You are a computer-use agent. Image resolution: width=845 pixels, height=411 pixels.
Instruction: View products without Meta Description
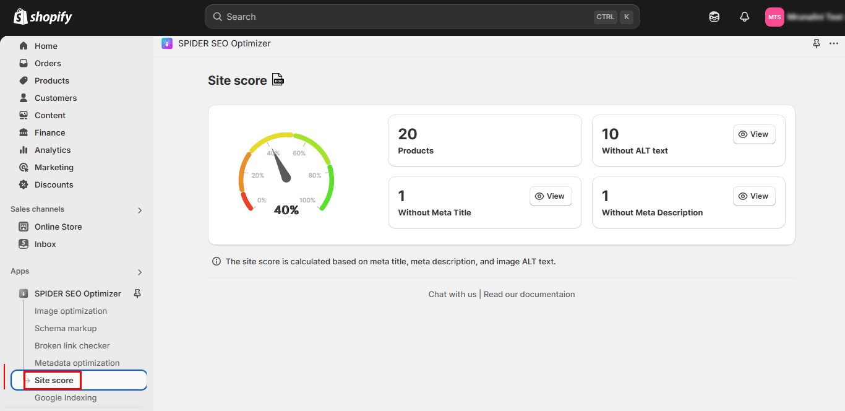click(x=753, y=196)
